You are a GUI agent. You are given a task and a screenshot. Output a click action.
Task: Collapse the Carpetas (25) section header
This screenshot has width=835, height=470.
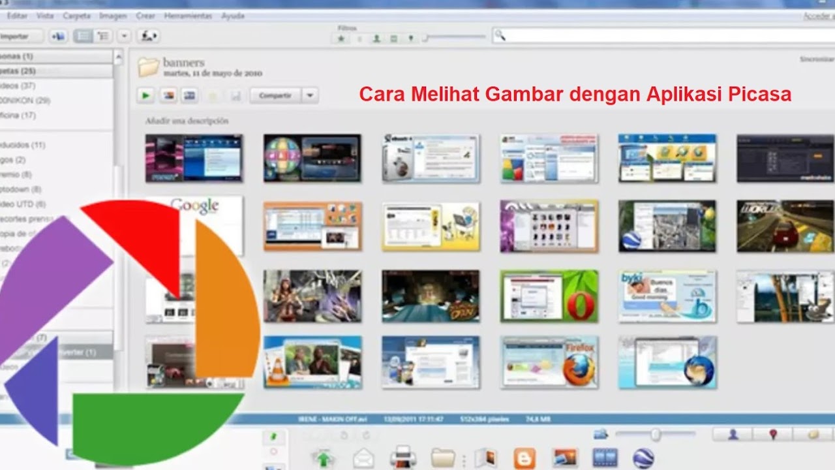tap(56, 70)
